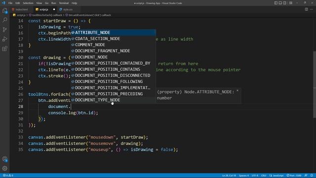Open the Run and Debug view

pos(4,39)
